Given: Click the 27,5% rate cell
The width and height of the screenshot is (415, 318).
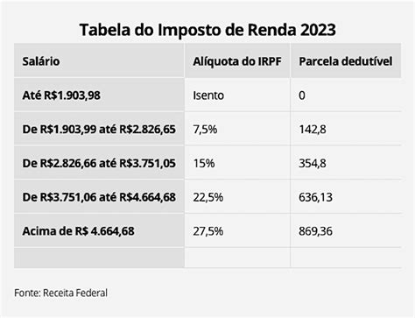Looking at the screenshot, I should (x=237, y=230).
